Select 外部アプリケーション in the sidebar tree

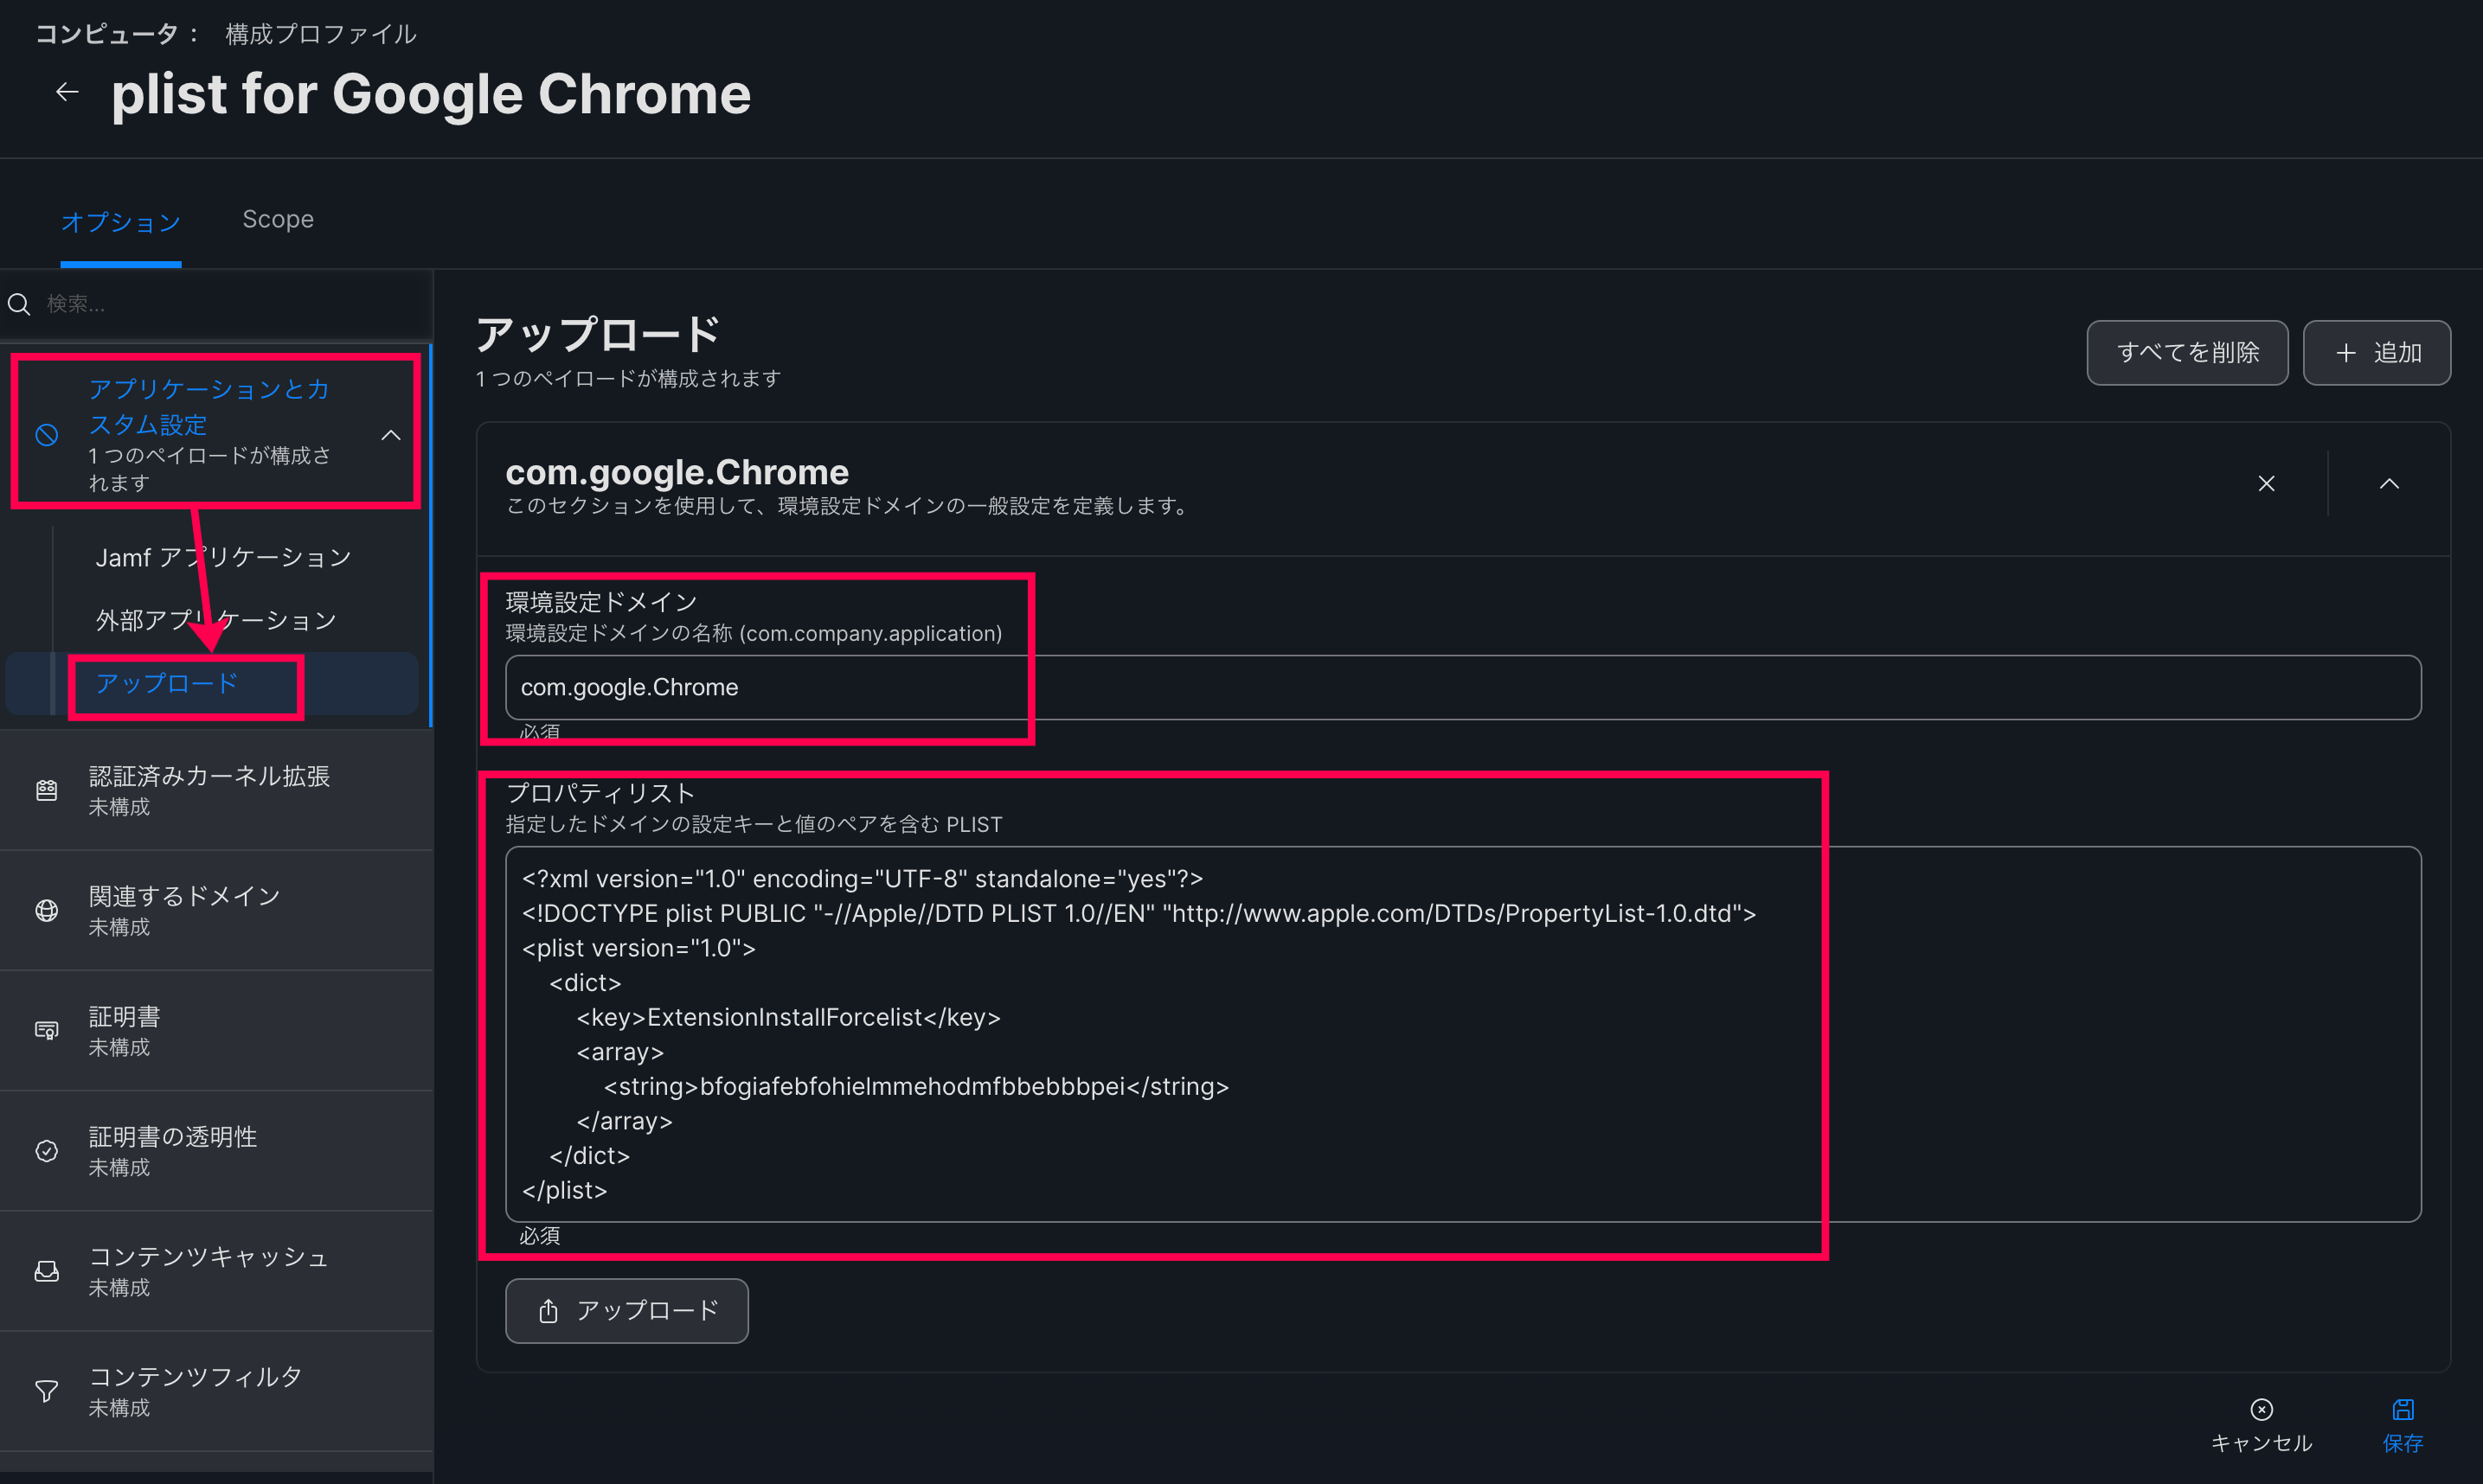click(x=214, y=619)
